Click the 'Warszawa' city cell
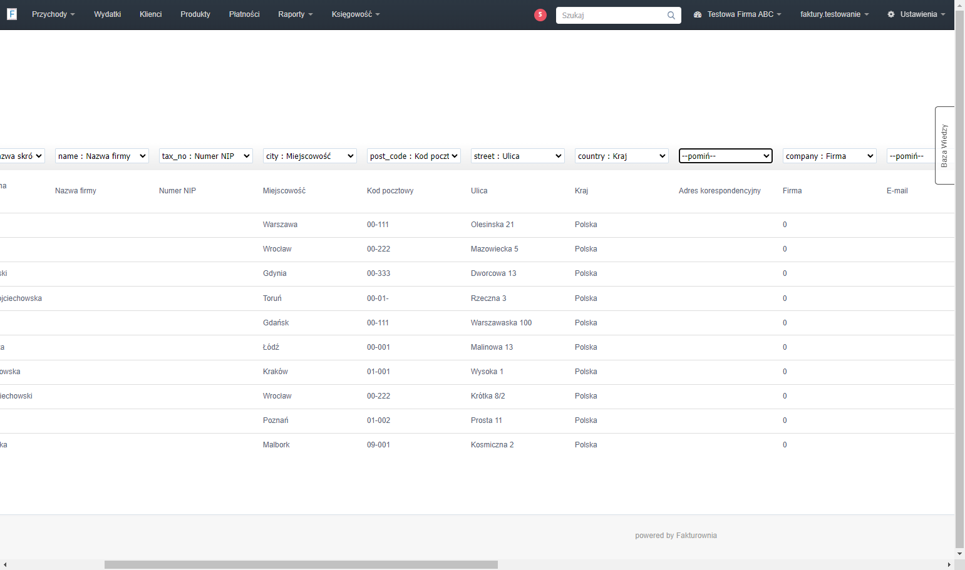Image resolution: width=965 pixels, height=570 pixels. tap(280, 225)
